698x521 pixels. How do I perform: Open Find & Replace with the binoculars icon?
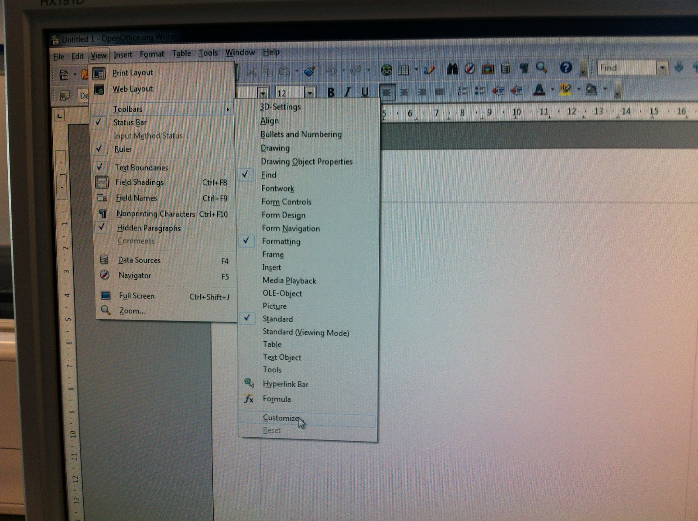tap(452, 68)
